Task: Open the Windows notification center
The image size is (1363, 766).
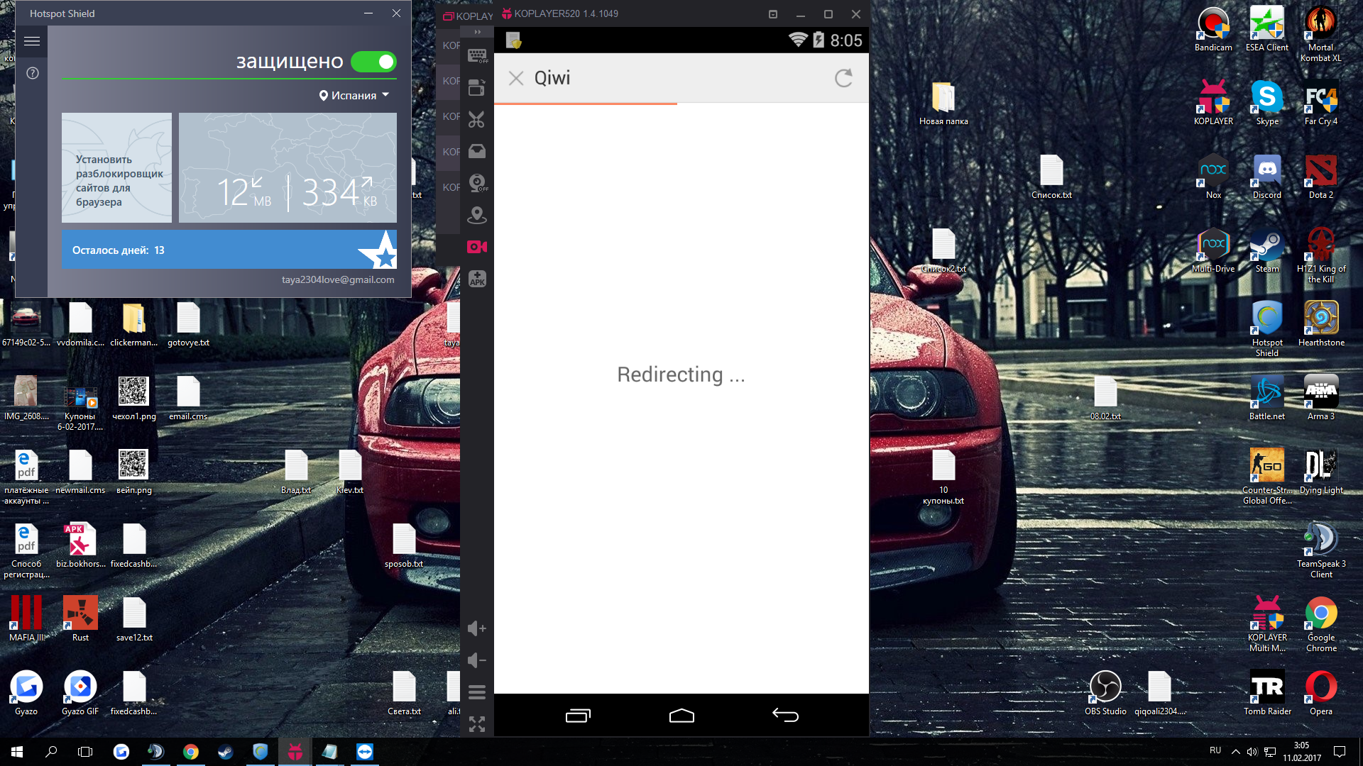Action: tap(1340, 752)
